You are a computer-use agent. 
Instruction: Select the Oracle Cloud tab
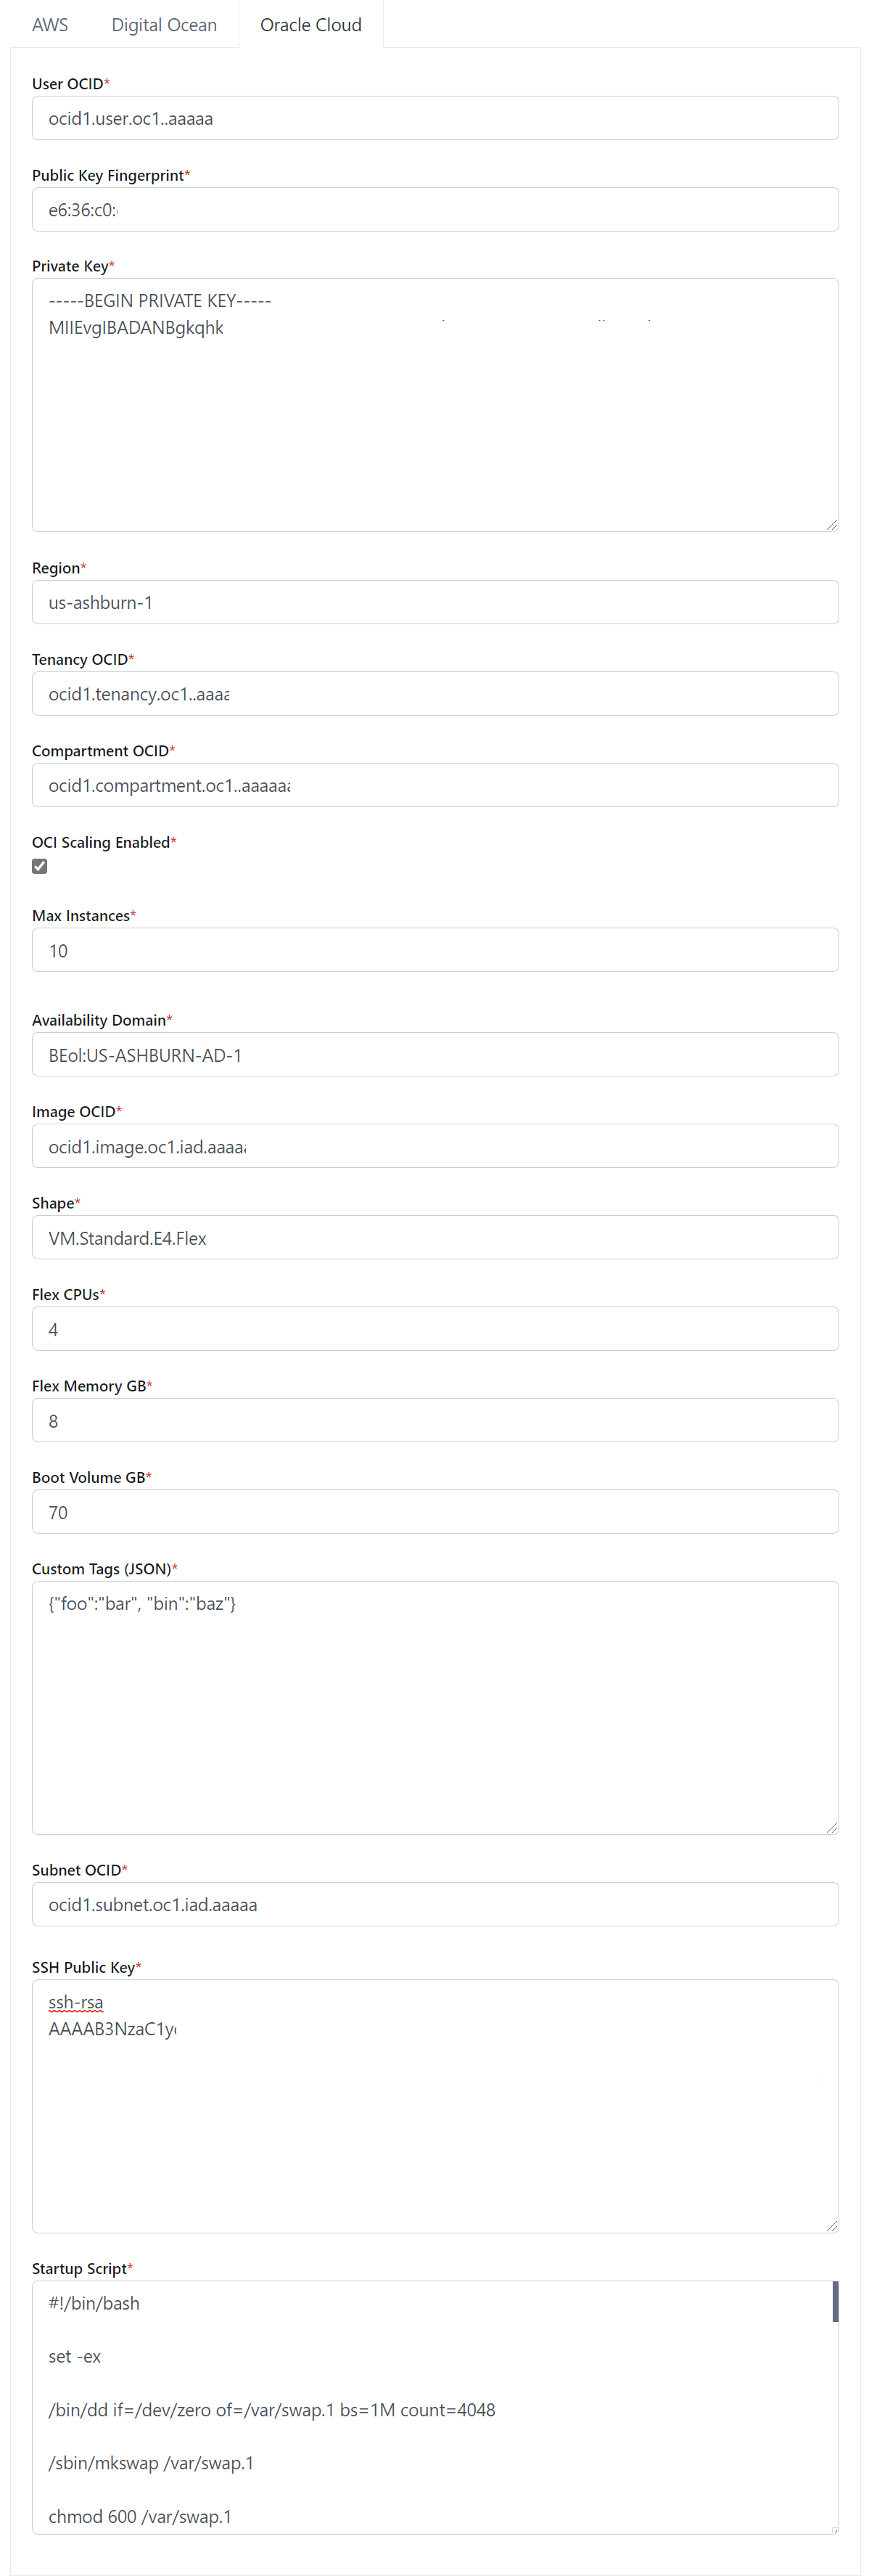click(x=310, y=25)
